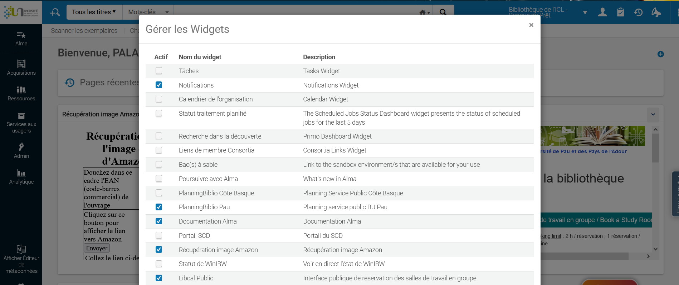The height and width of the screenshot is (285, 679).
Task: Disable the PlanningBiblio Pau widget checkbox
Action: click(159, 207)
